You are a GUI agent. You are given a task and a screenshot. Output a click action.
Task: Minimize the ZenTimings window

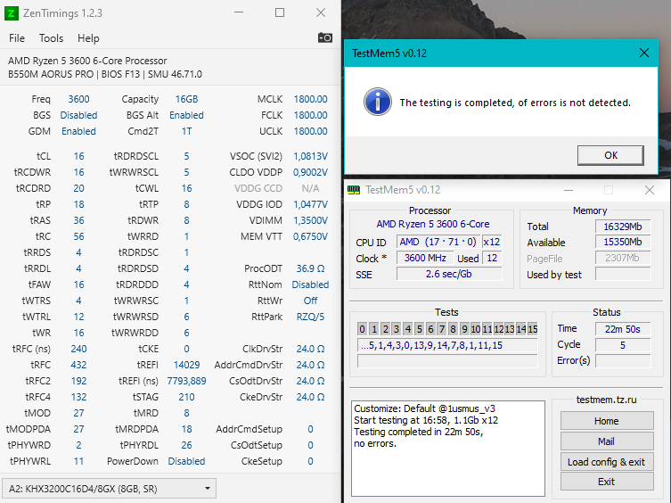[x=239, y=12]
